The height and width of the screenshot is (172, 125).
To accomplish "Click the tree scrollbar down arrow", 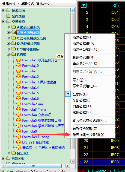I will [72, 161].
